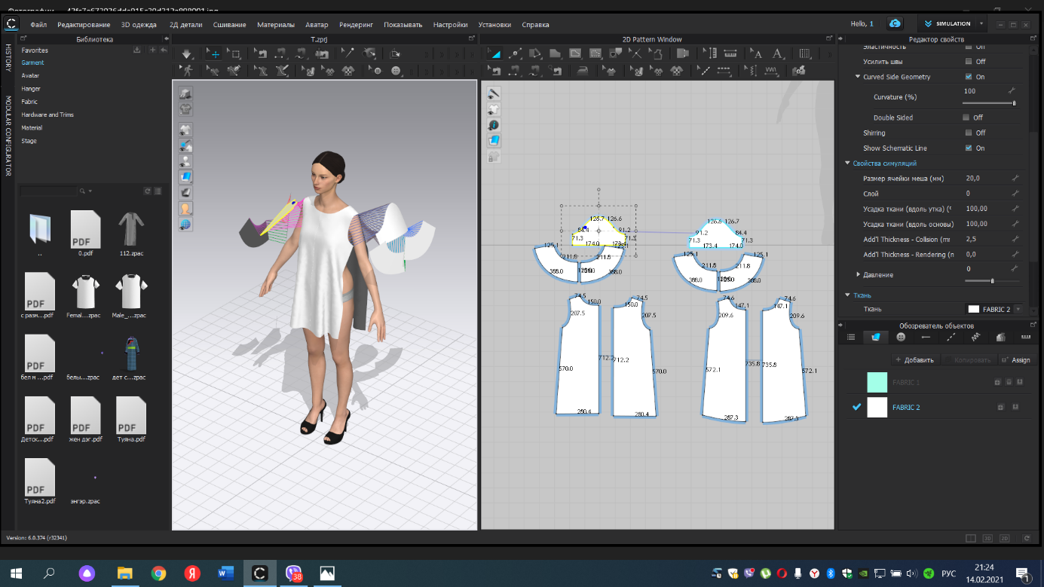The image size is (1044, 587).
Task: Expand the 'Давление' property group
Action: click(x=858, y=274)
